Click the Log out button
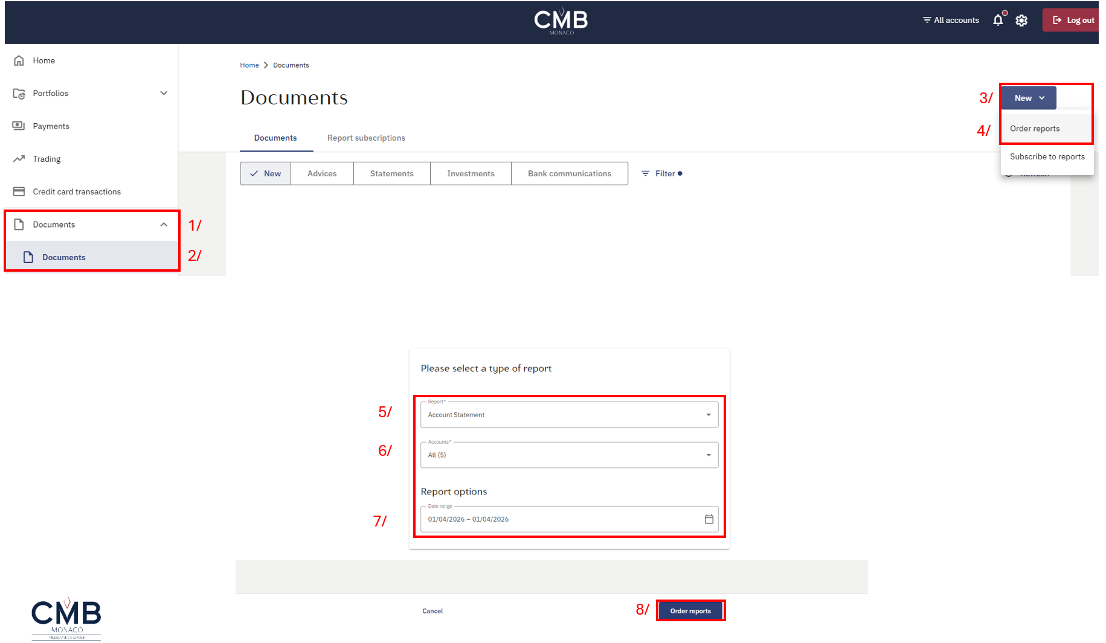The width and height of the screenshot is (1106, 643). (1073, 21)
